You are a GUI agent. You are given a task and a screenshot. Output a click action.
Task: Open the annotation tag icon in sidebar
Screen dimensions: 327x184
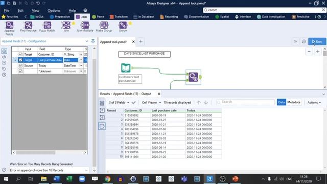(4, 68)
